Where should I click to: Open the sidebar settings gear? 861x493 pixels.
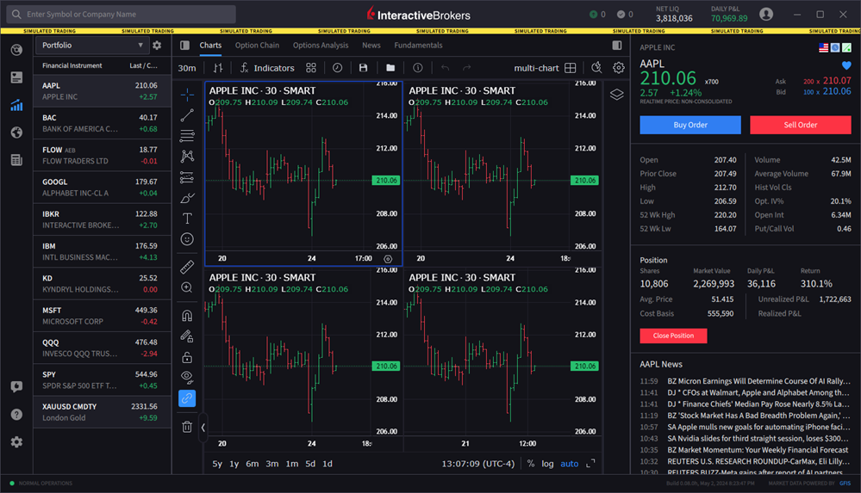(x=16, y=442)
